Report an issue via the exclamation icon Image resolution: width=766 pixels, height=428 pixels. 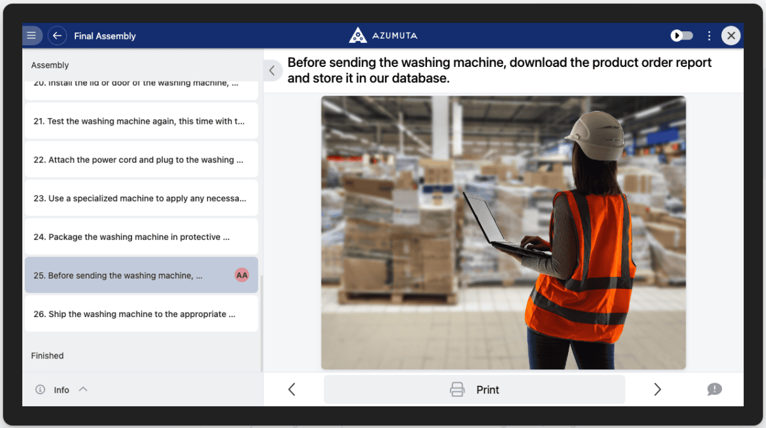(714, 389)
